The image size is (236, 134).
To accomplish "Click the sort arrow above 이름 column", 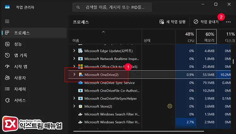I will click(x=104, y=32).
